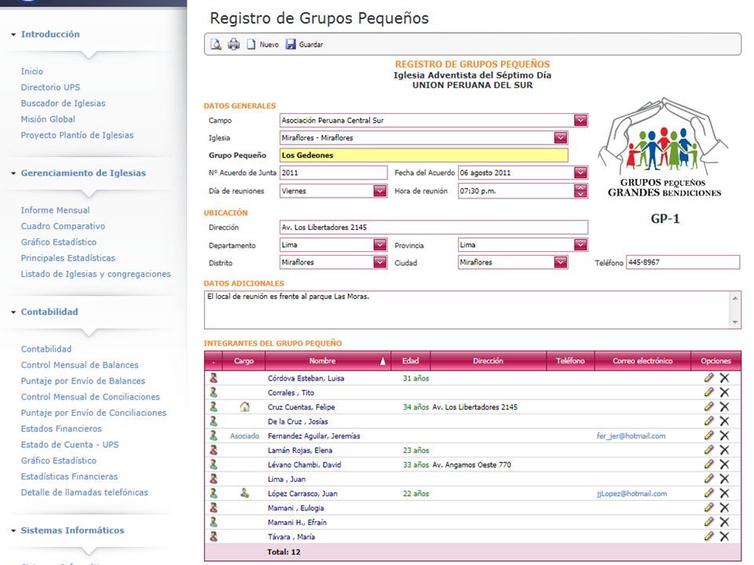Delete Fernandez Aguilar, Jeremías entry
754x565 pixels.
(724, 436)
